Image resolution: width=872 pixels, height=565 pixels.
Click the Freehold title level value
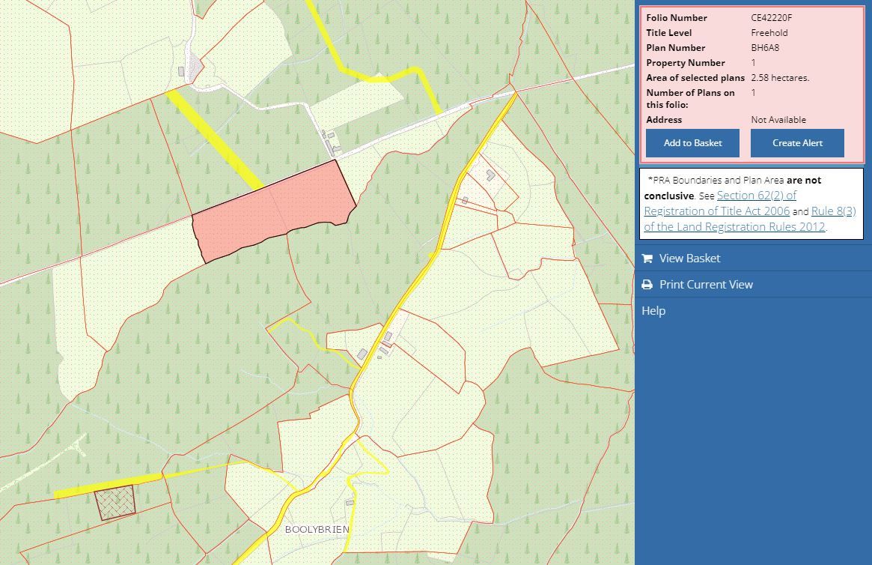pos(769,33)
